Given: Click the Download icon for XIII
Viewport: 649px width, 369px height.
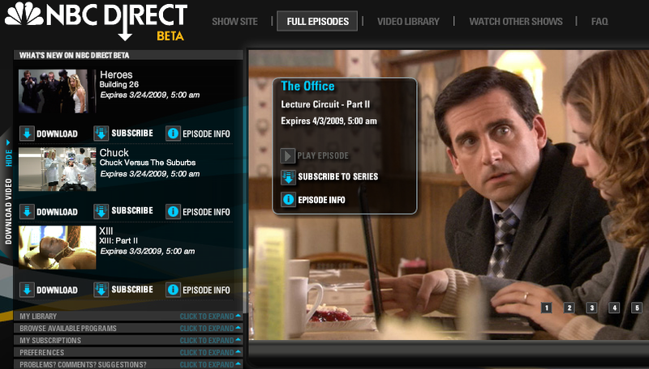Looking at the screenshot, I should tap(27, 290).
